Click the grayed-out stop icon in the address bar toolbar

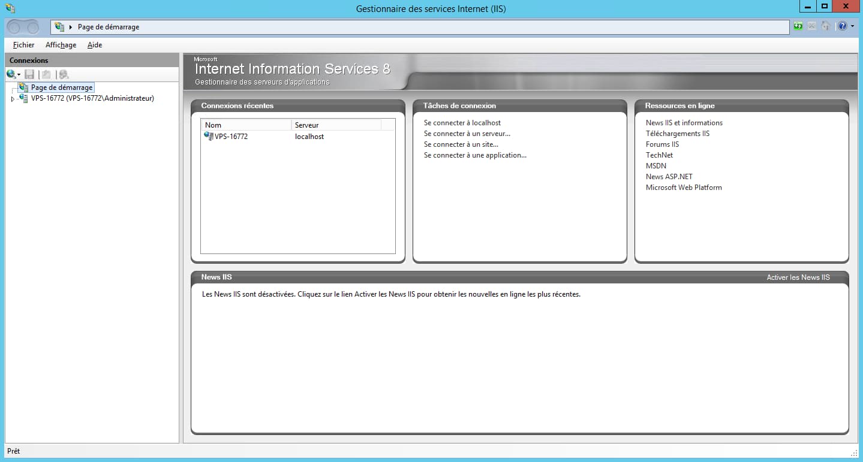coord(811,26)
